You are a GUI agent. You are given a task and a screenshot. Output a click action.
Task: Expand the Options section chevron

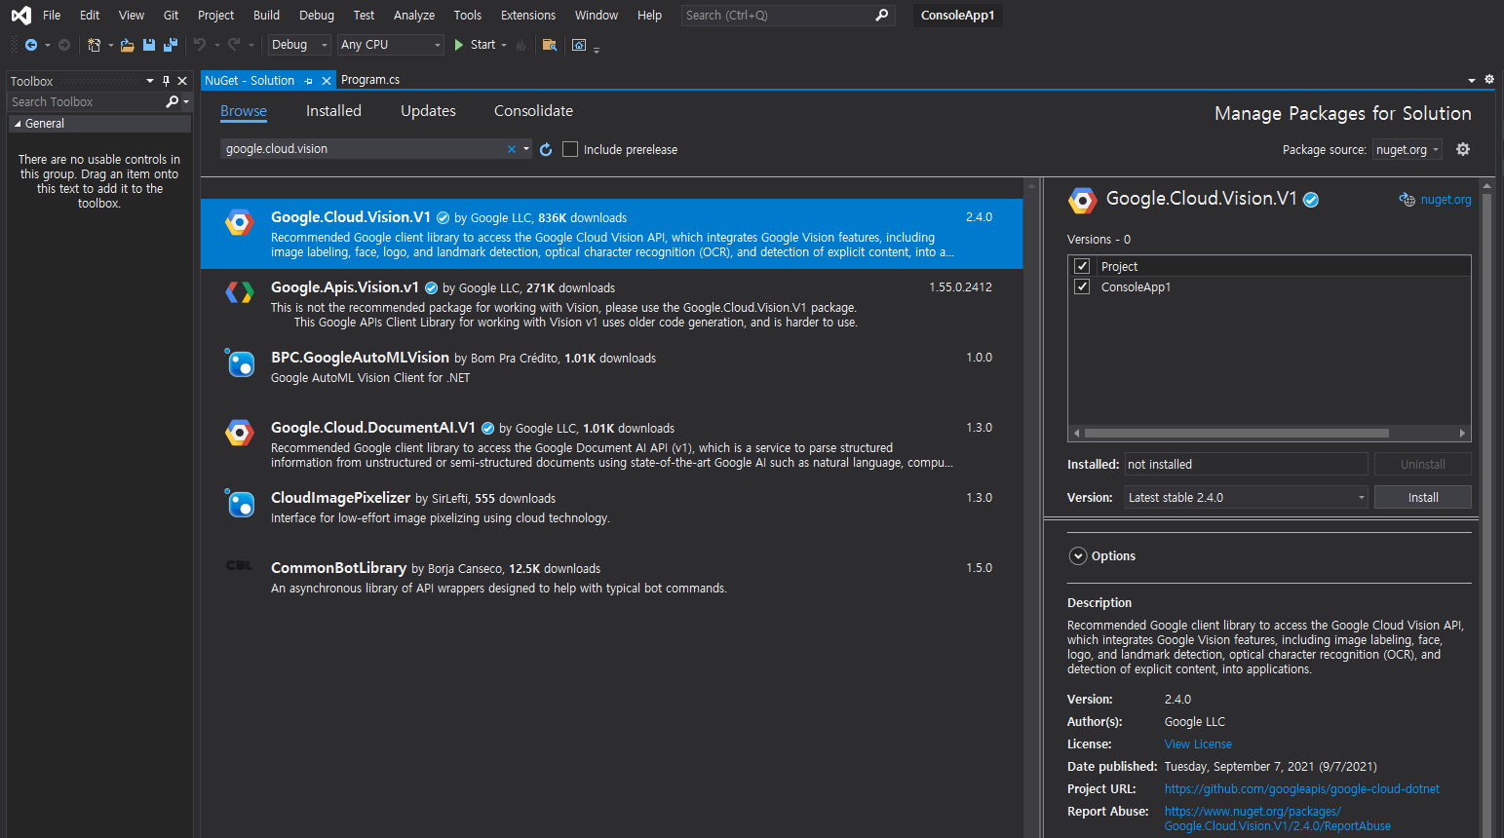click(1078, 556)
